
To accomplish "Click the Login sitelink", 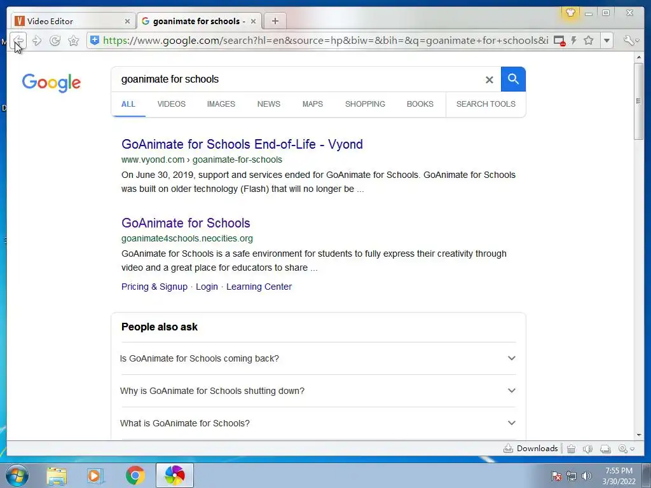I will click(x=207, y=287).
